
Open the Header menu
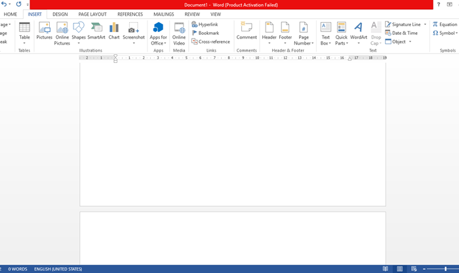269,33
